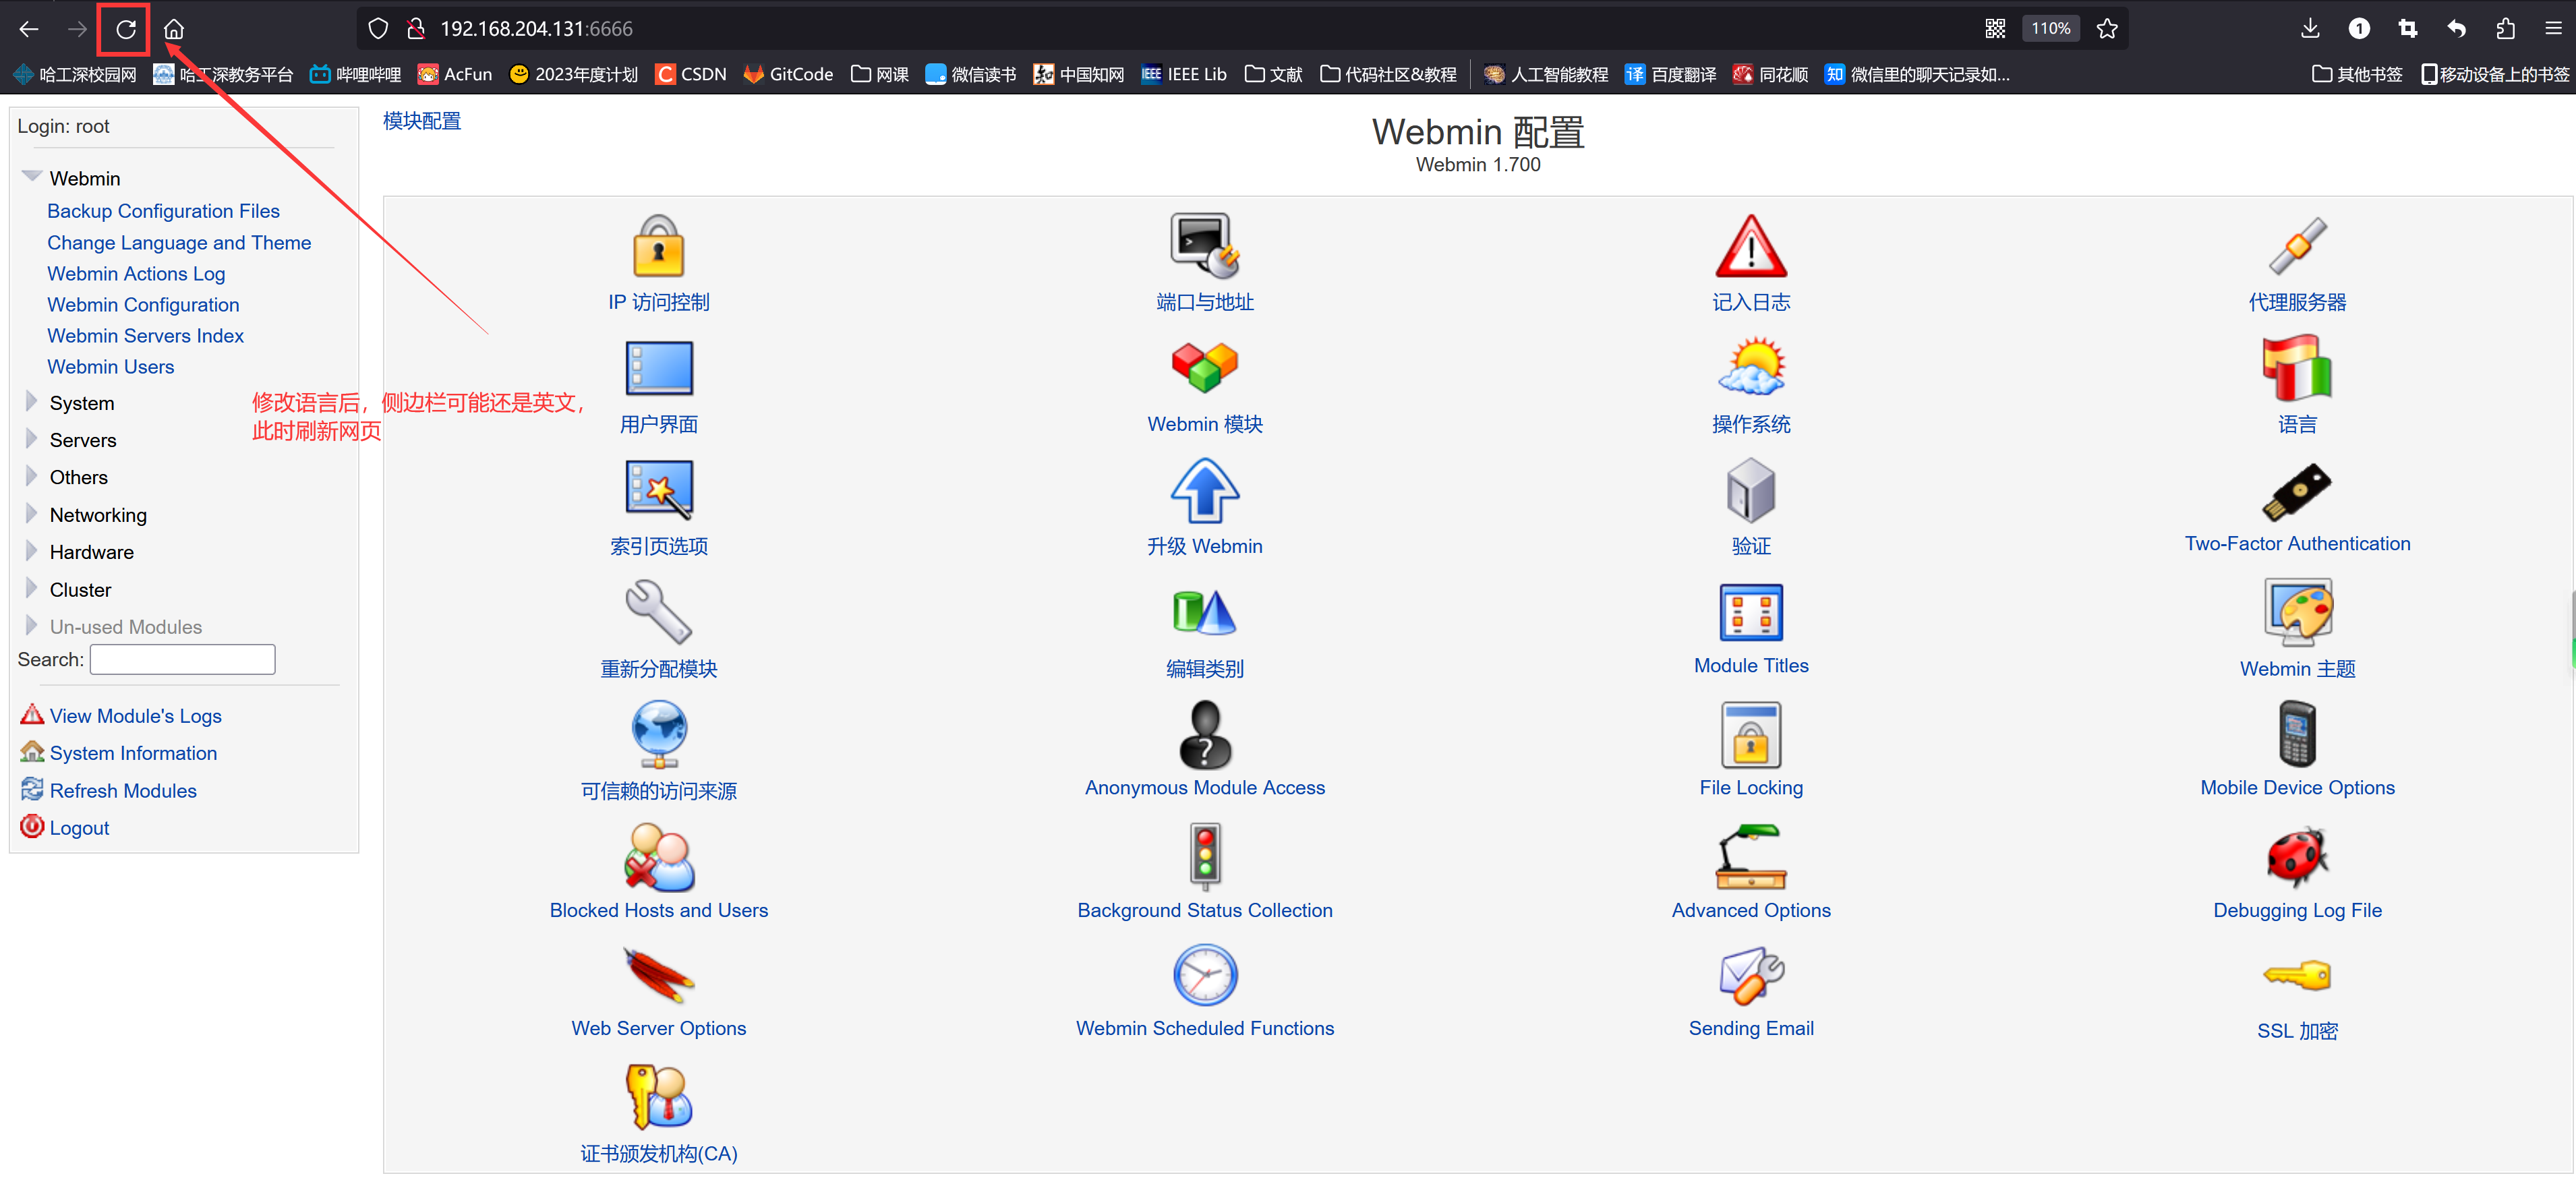Expand the Networking sidebar category

[97, 515]
